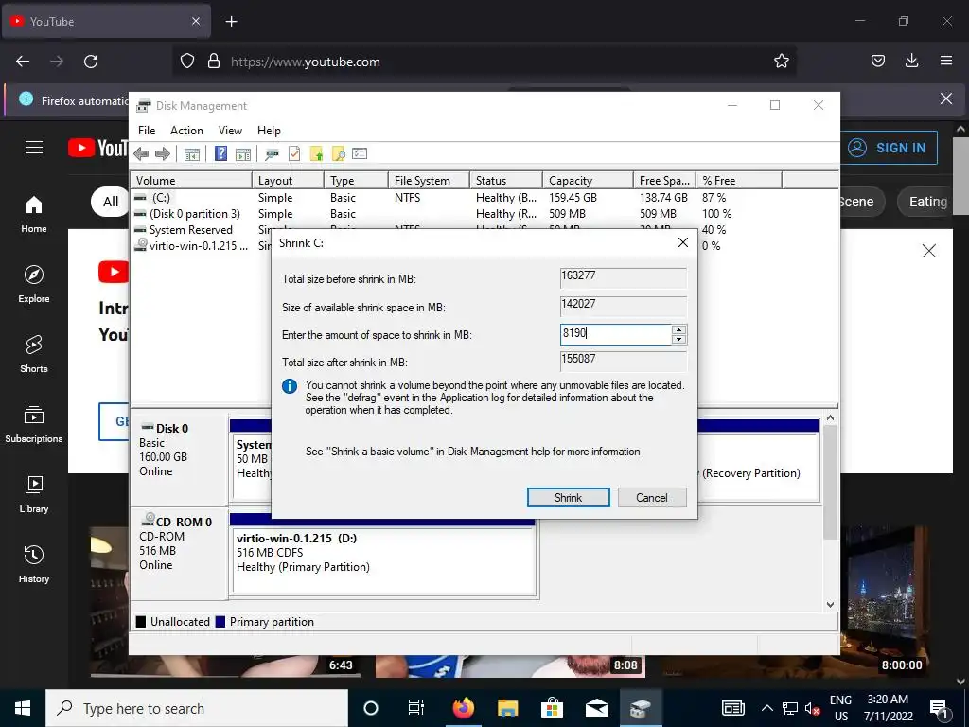Sort by File System column header
The height and width of the screenshot is (727, 969).
pyautogui.click(x=429, y=181)
